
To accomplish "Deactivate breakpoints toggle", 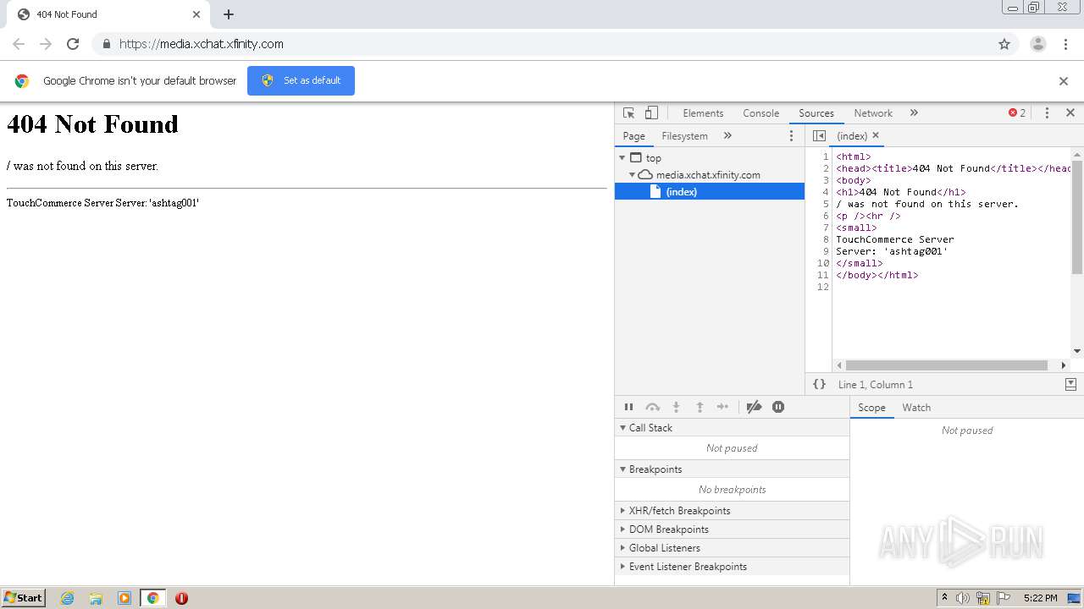I will coord(754,407).
